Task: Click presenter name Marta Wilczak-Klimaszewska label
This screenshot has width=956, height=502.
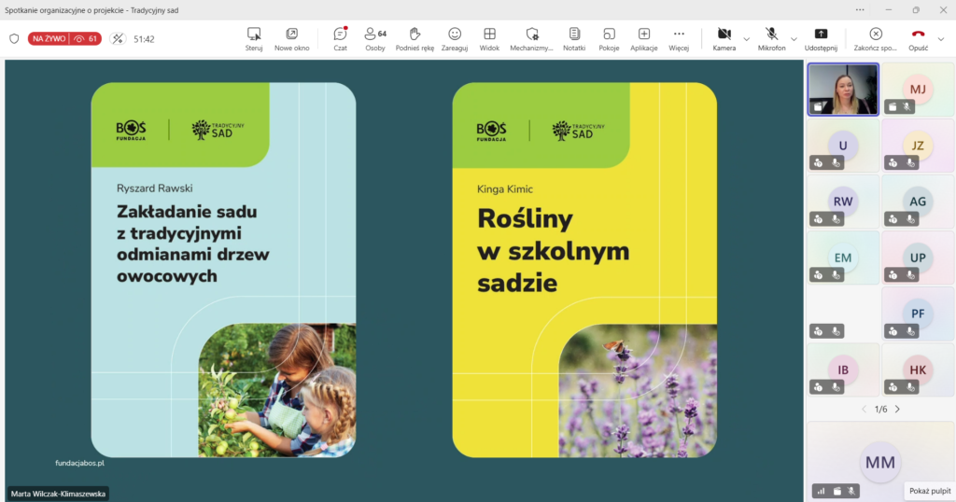Action: point(58,495)
